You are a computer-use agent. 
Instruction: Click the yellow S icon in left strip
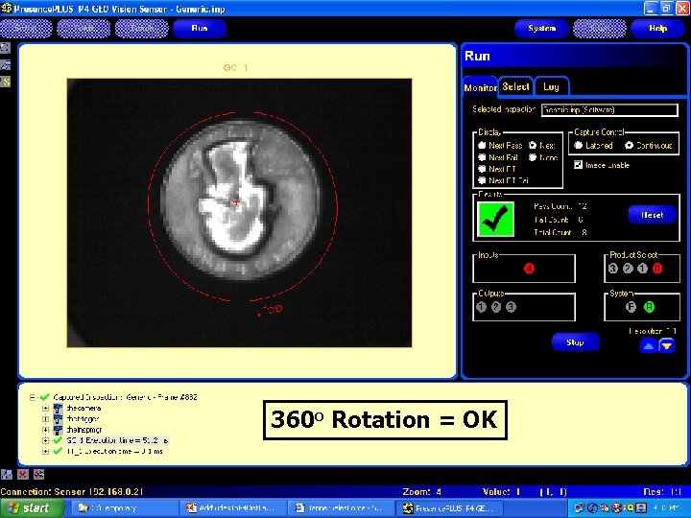click(x=5, y=82)
